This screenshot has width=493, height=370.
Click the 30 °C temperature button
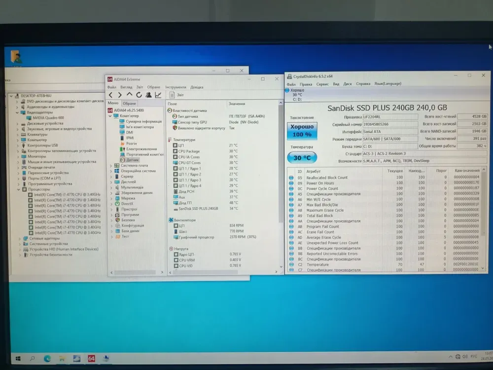pos(302,157)
